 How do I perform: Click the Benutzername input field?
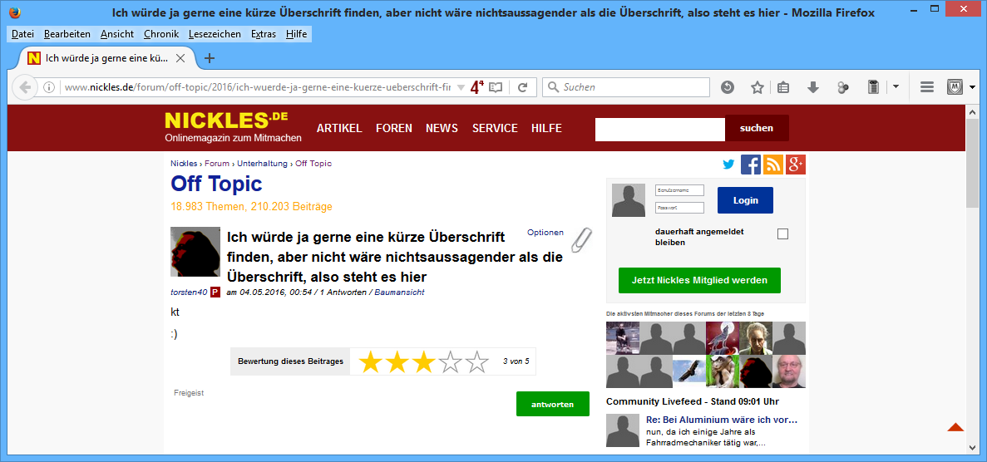pyautogui.click(x=679, y=190)
